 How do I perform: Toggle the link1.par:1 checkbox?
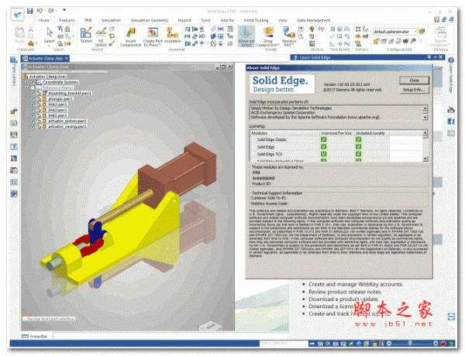33,115
